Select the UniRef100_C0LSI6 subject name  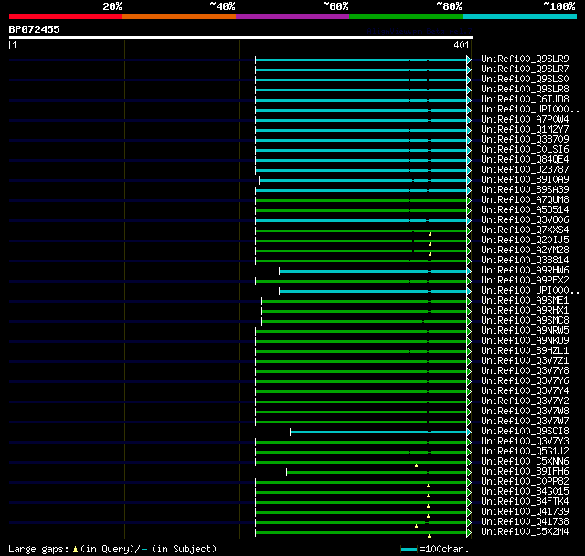[525, 150]
